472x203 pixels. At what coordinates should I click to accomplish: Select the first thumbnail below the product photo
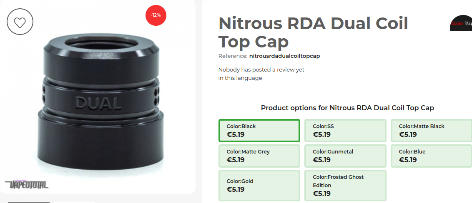click(28, 202)
